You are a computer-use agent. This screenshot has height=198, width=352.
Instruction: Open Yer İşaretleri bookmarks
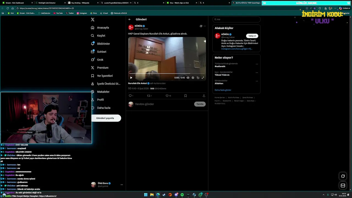point(102,76)
